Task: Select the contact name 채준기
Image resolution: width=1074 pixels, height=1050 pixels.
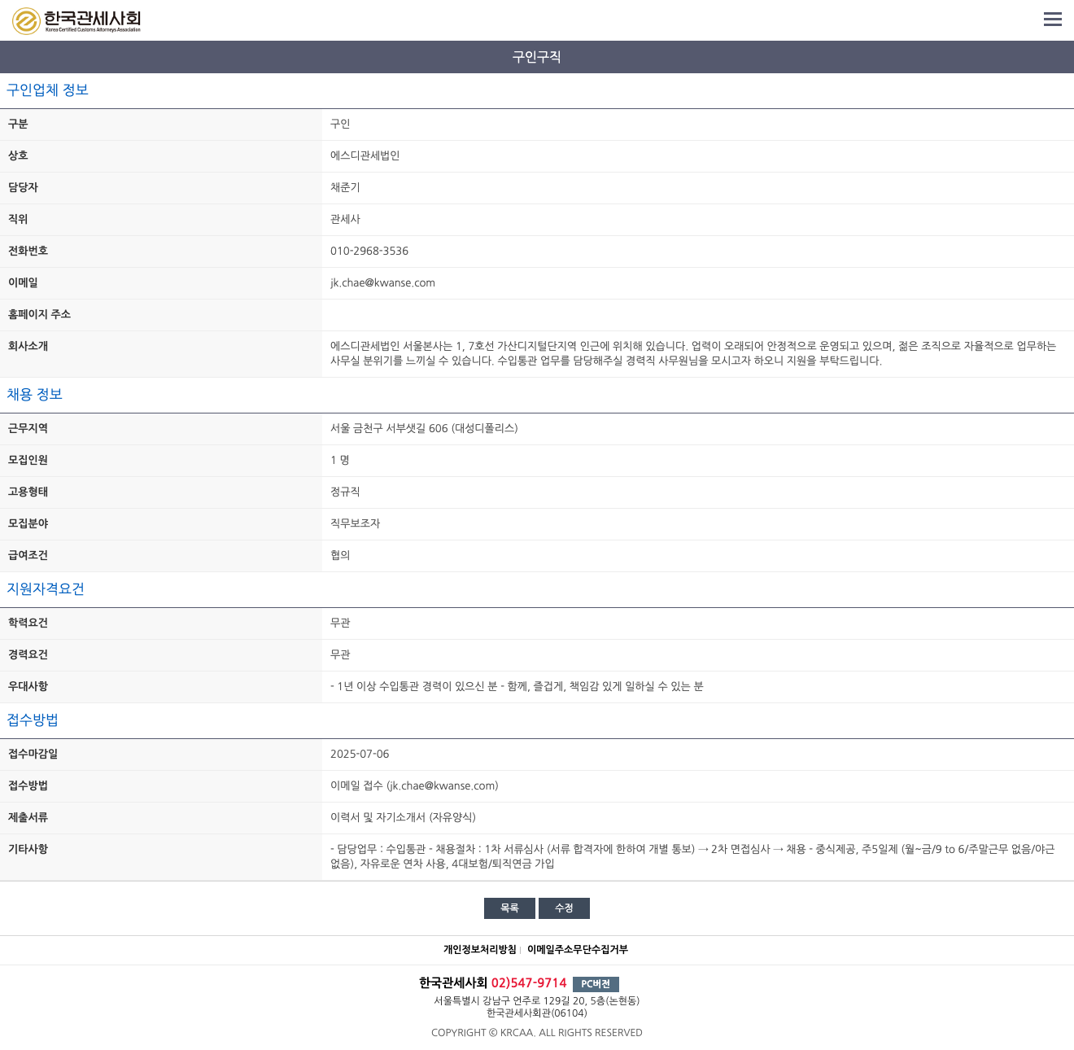Action: [x=345, y=187]
